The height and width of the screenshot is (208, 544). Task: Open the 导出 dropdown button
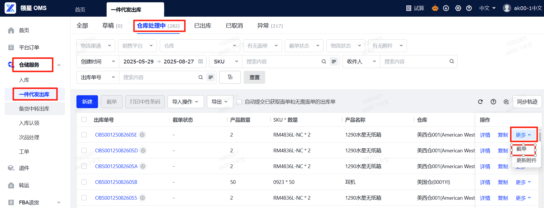(x=220, y=102)
